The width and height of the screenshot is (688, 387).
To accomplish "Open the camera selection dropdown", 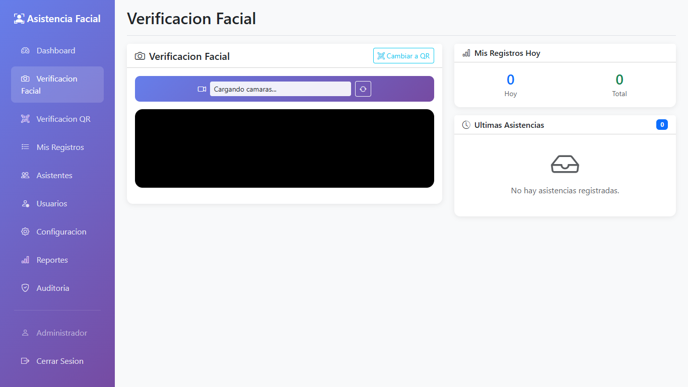I will tap(280, 89).
